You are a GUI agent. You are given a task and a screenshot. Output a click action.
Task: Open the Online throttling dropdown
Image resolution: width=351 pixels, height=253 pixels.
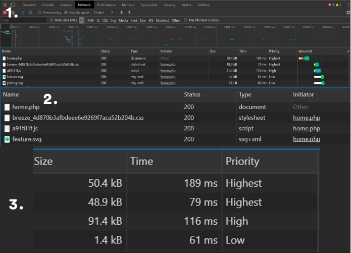[x=104, y=12]
